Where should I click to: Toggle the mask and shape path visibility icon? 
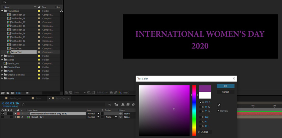click(93, 92)
